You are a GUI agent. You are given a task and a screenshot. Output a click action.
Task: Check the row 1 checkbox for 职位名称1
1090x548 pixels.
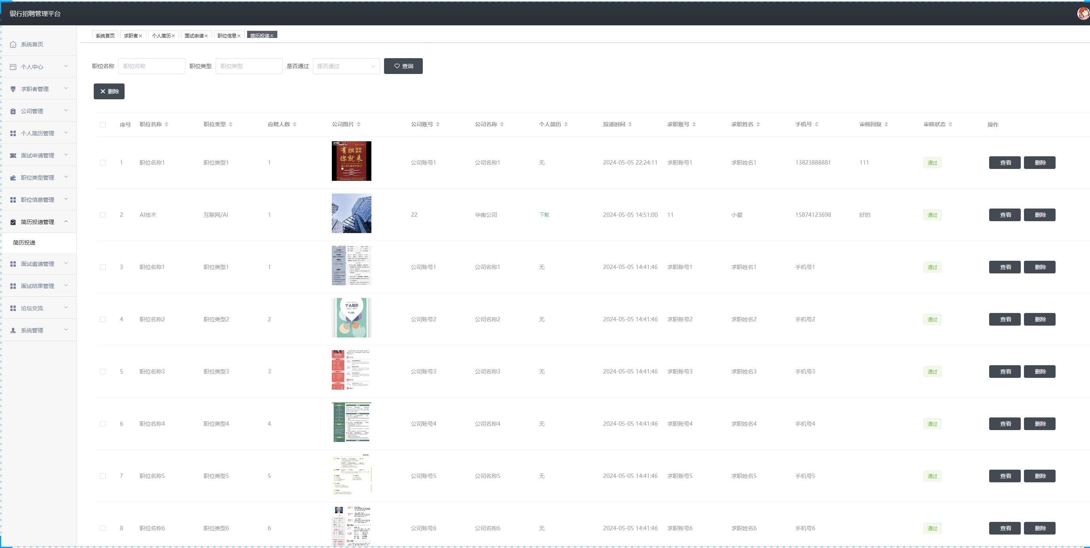[x=103, y=163]
